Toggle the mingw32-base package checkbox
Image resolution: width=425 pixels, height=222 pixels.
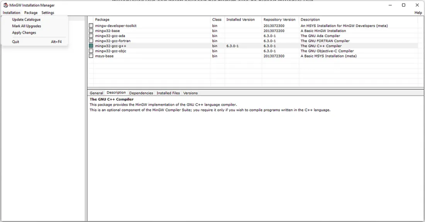click(x=91, y=31)
